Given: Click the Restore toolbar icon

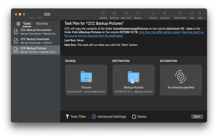Looking at the screenshot, I should coord(138,13).
